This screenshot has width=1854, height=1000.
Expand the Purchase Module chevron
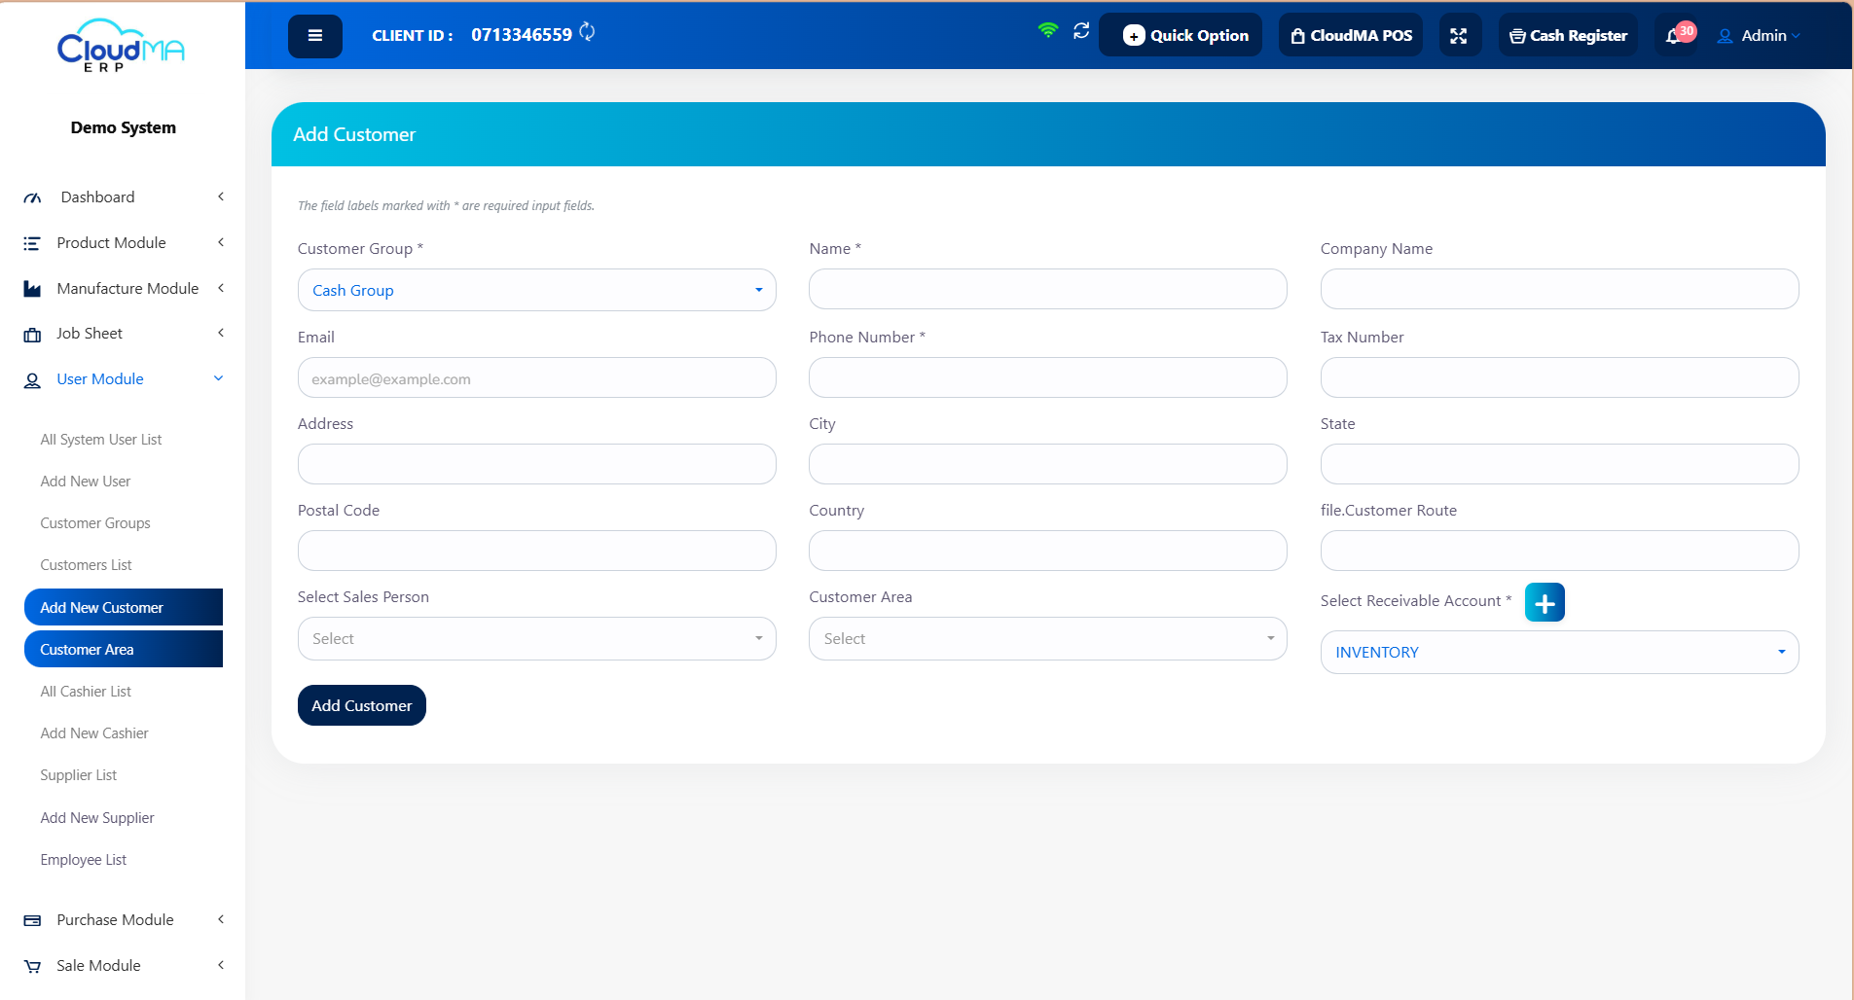tap(221, 919)
